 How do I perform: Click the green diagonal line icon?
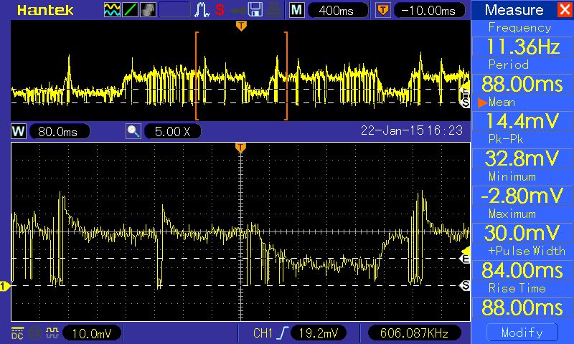point(130,10)
